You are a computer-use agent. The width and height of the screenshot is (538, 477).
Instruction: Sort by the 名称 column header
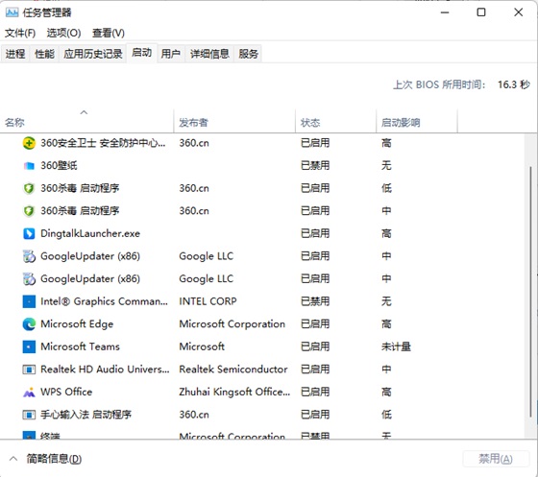pos(87,121)
